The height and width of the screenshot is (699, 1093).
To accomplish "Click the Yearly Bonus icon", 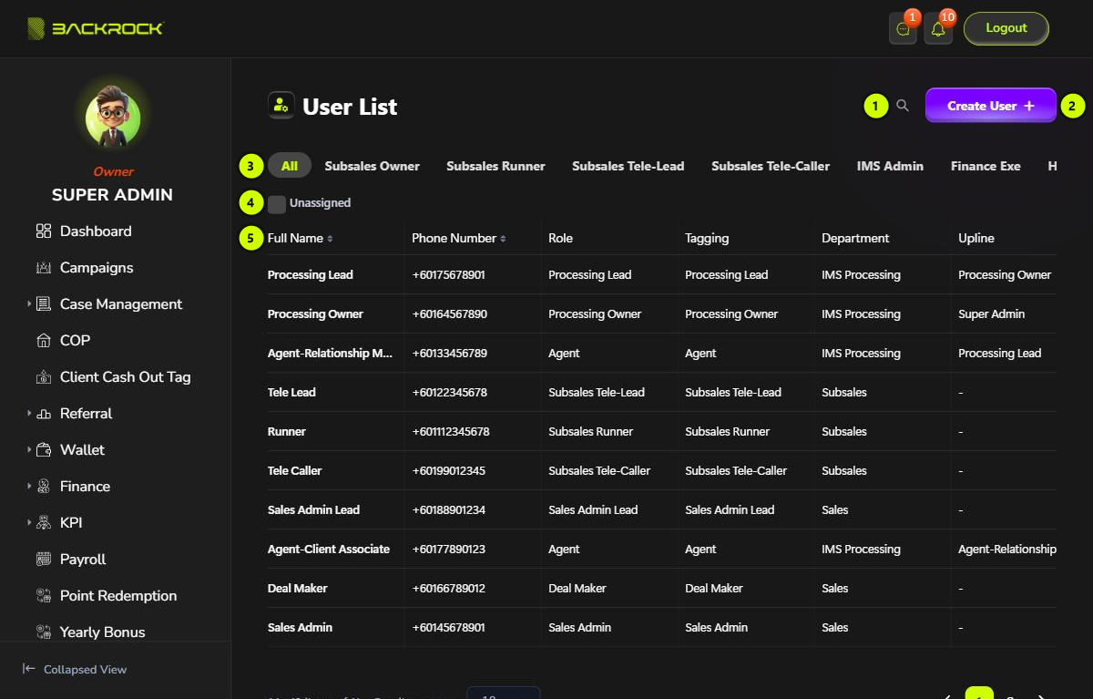I will pyautogui.click(x=44, y=632).
